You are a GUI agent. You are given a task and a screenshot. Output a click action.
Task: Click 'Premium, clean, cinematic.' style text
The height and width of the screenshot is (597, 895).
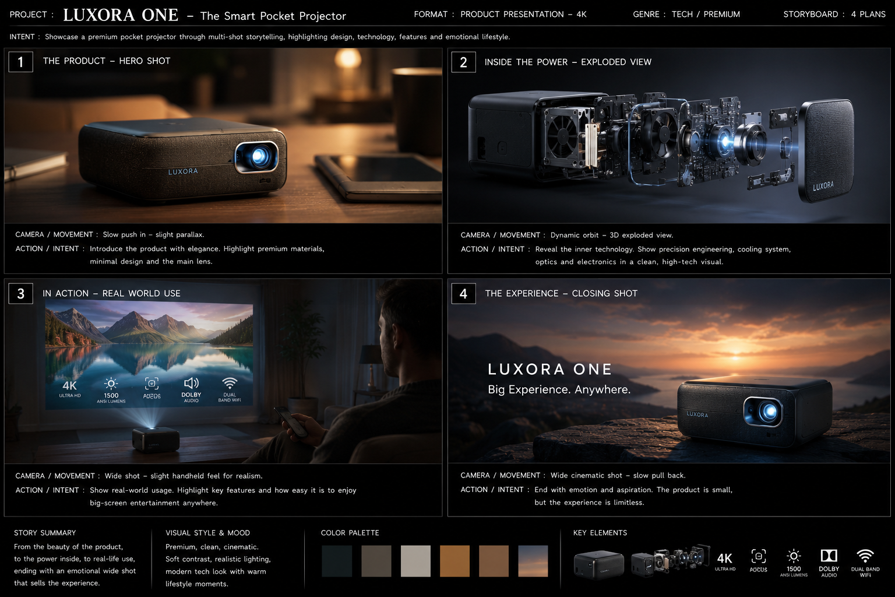[x=212, y=547]
